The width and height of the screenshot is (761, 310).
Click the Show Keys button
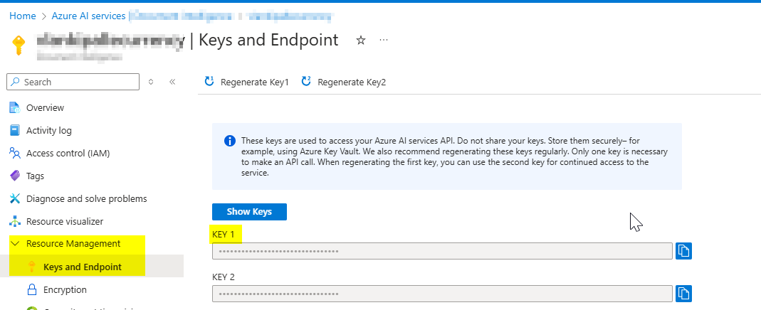pyautogui.click(x=249, y=212)
